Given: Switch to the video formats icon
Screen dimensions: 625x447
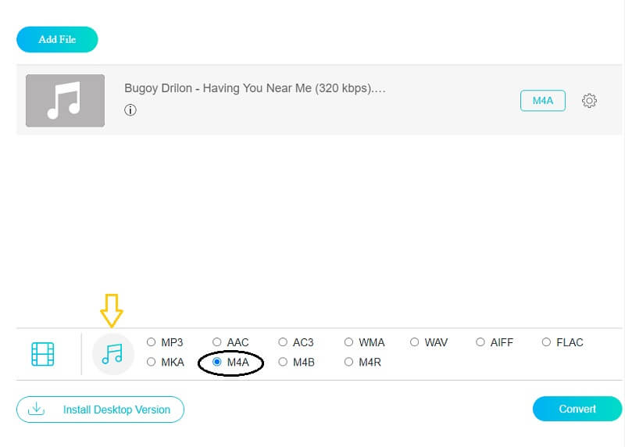Looking at the screenshot, I should (43, 354).
